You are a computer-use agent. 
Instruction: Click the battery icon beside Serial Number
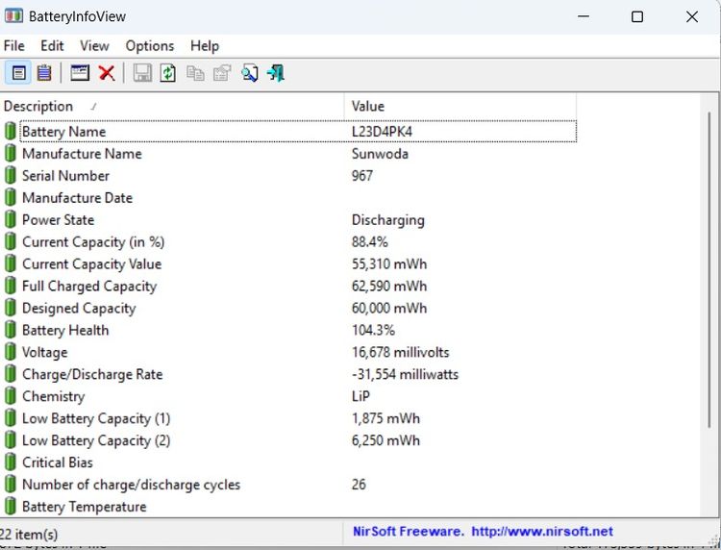[11, 175]
